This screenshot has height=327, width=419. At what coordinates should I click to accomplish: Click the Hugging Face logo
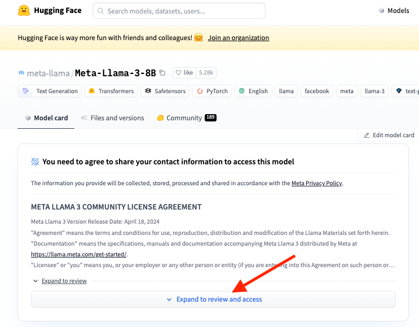(x=24, y=11)
